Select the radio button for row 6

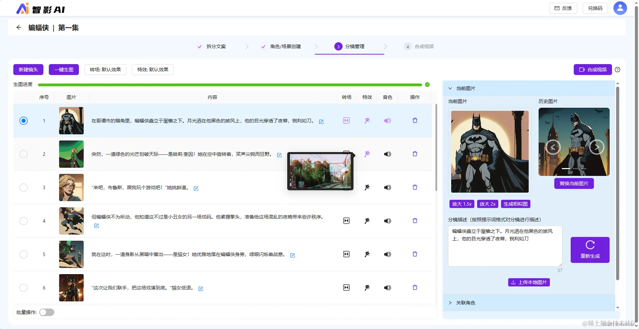pyautogui.click(x=24, y=287)
